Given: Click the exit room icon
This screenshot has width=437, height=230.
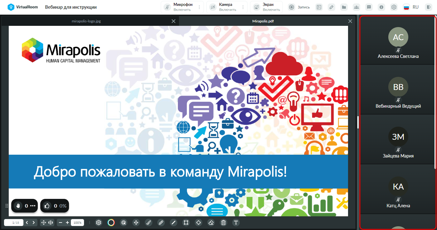Looking at the screenshot, I should click(428, 7).
